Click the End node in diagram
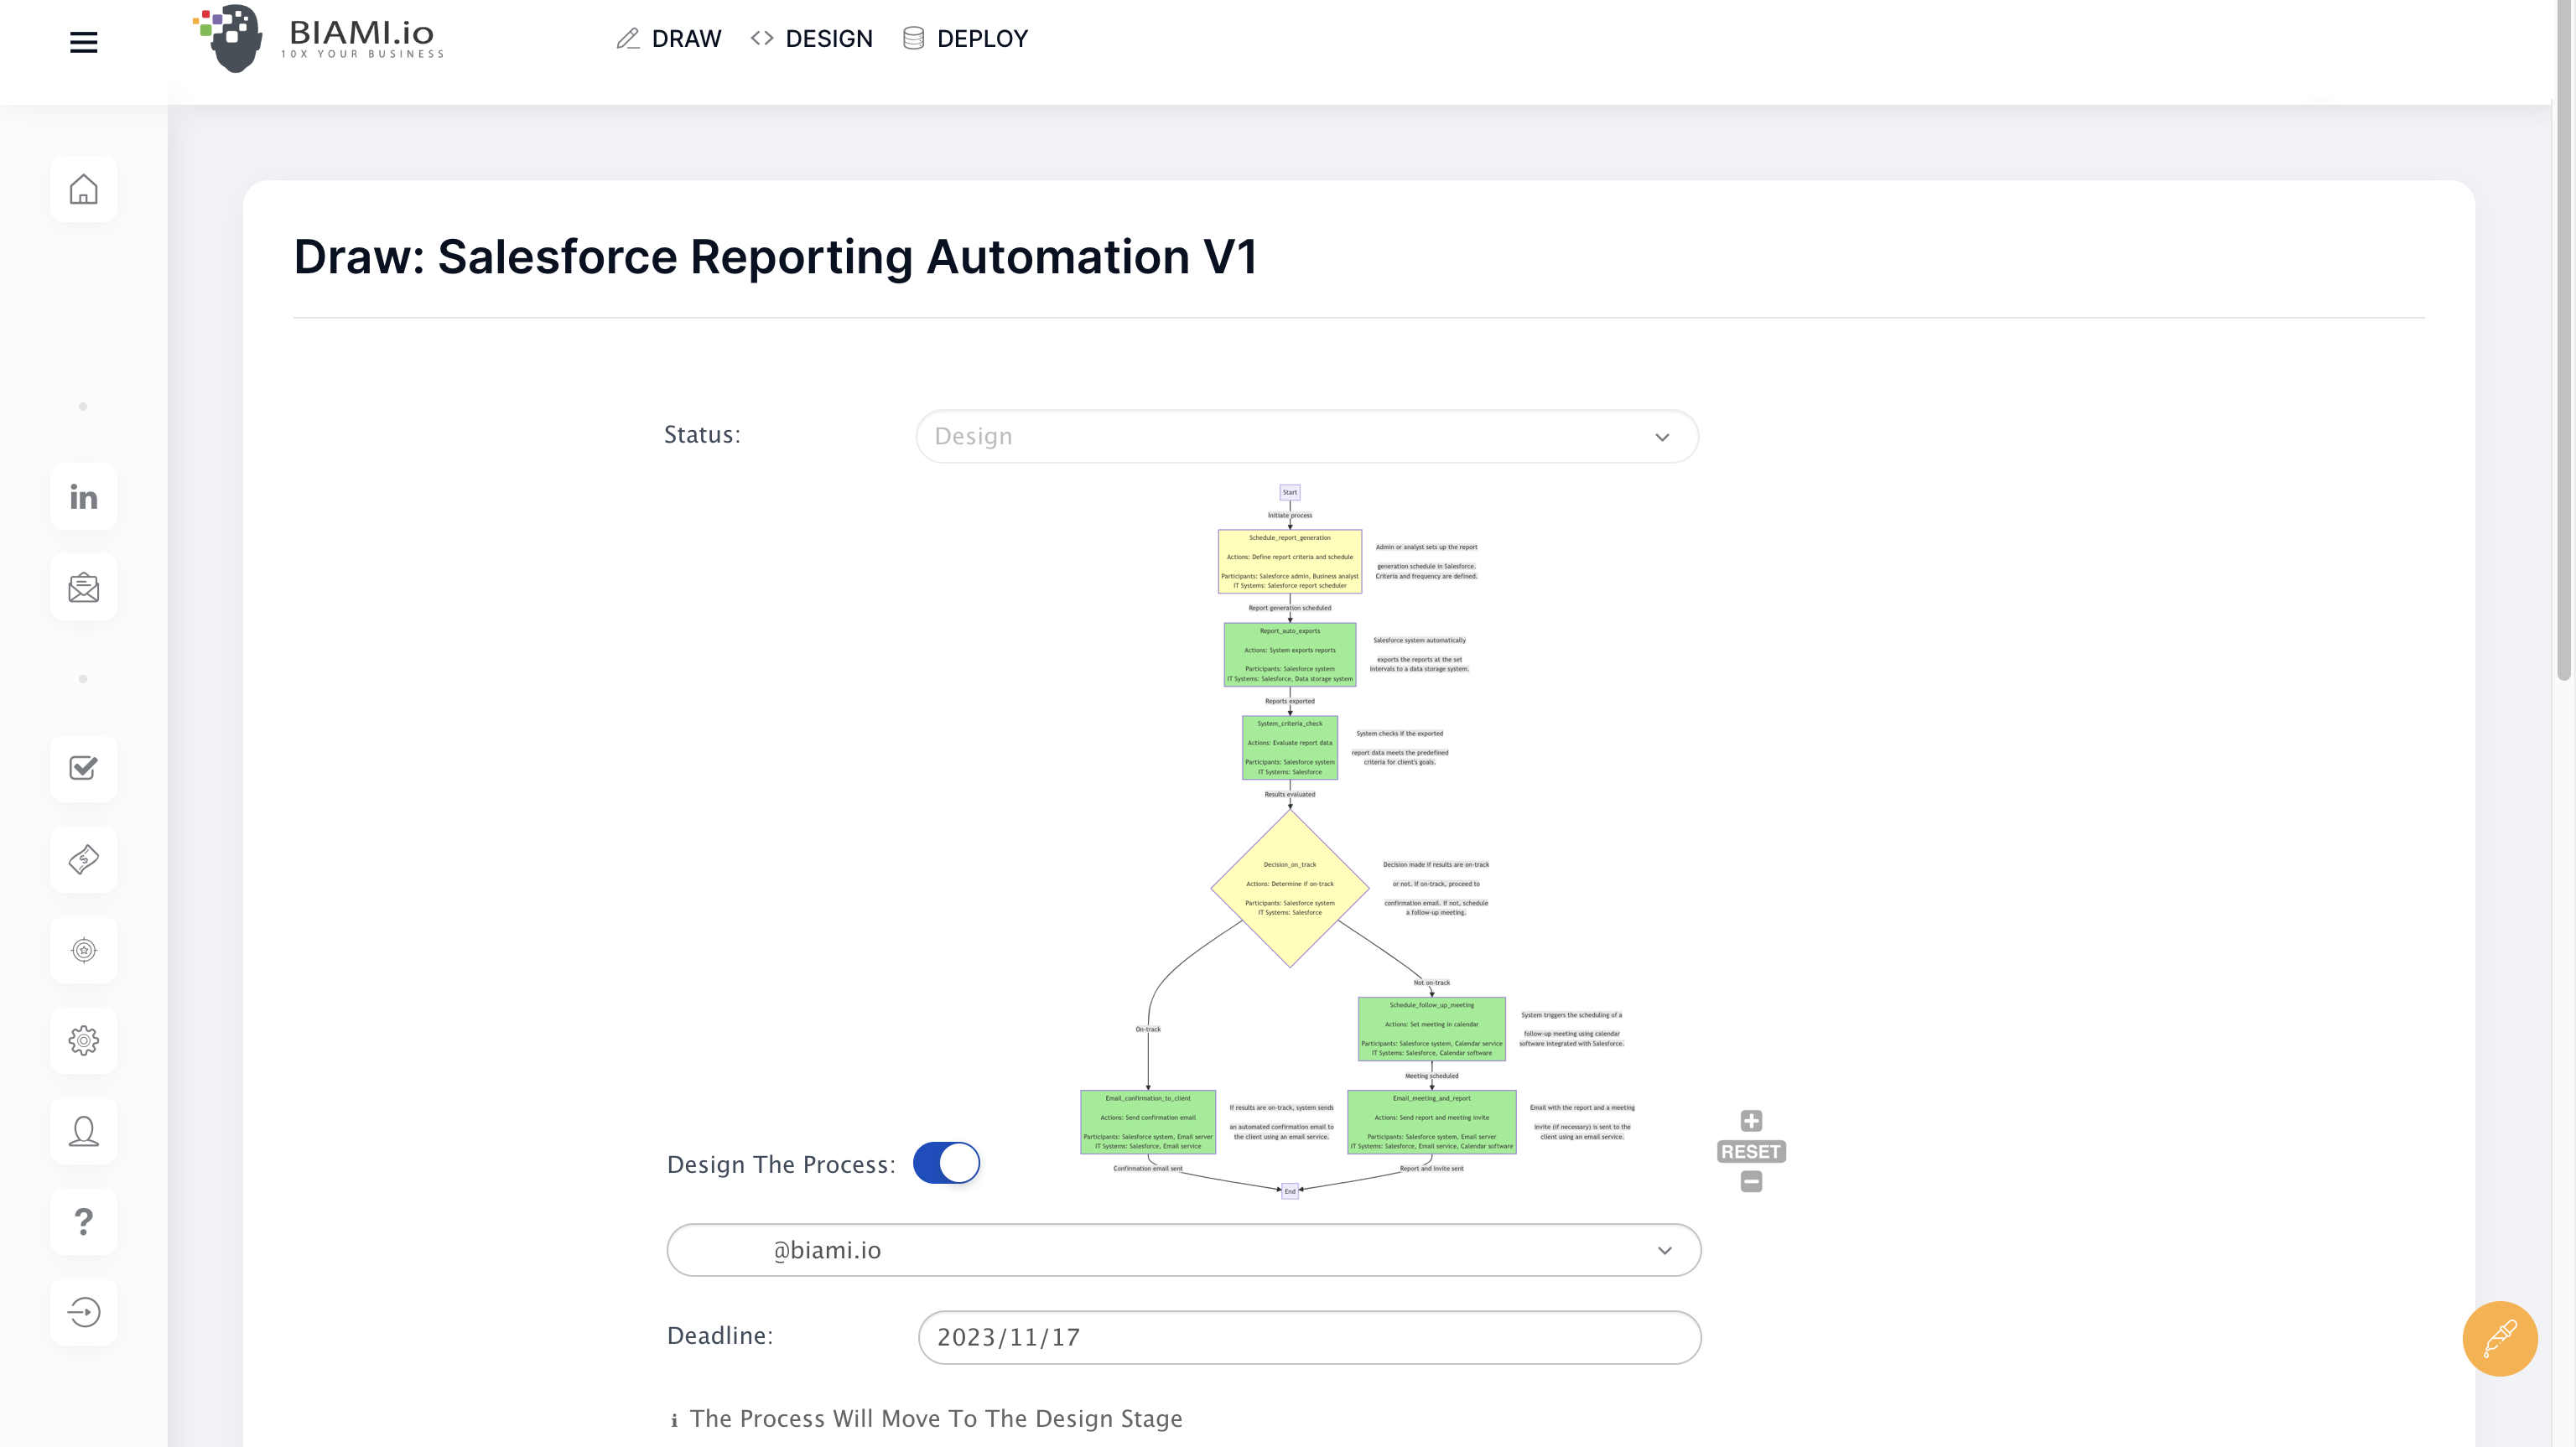The height and width of the screenshot is (1447, 2576). click(1290, 1191)
